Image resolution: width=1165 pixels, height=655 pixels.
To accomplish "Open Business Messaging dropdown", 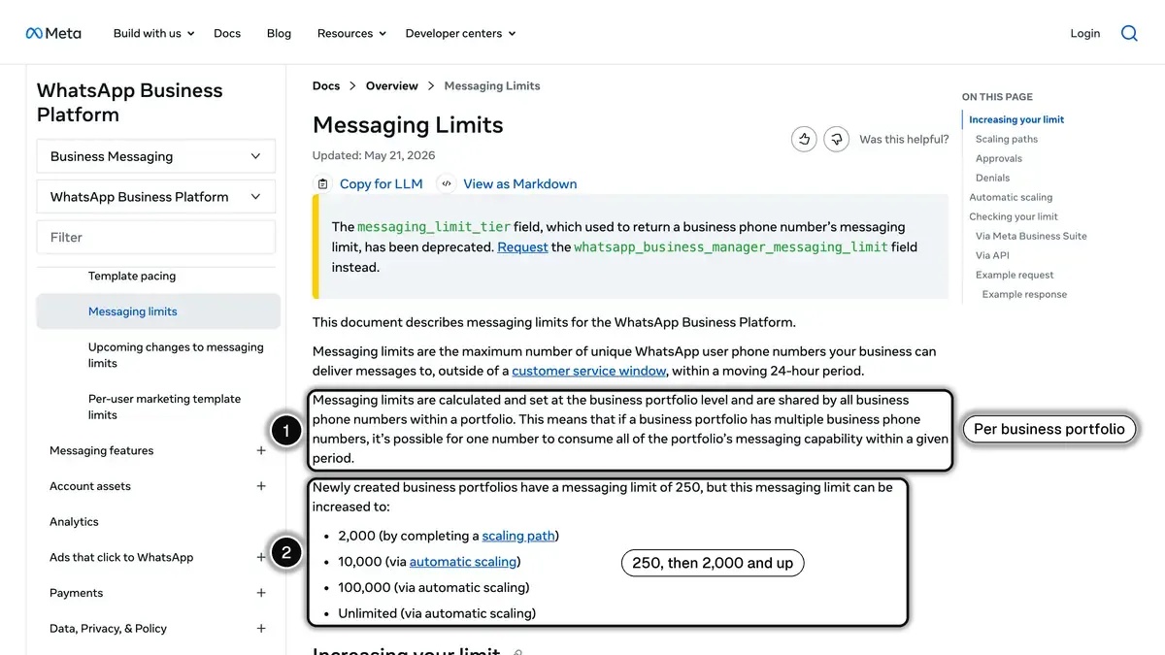I will (156, 156).
